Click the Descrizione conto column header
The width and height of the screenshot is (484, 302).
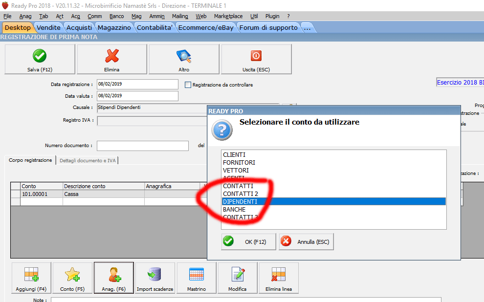click(104, 186)
